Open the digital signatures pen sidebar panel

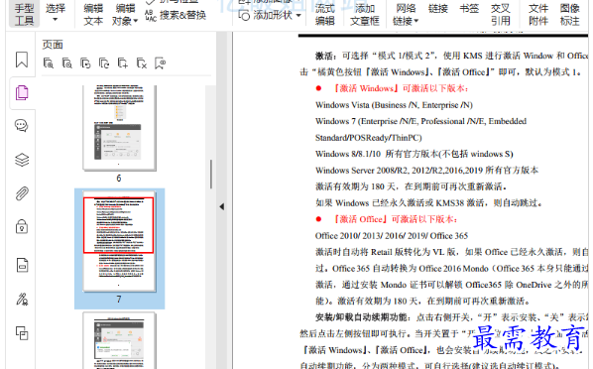point(22,299)
